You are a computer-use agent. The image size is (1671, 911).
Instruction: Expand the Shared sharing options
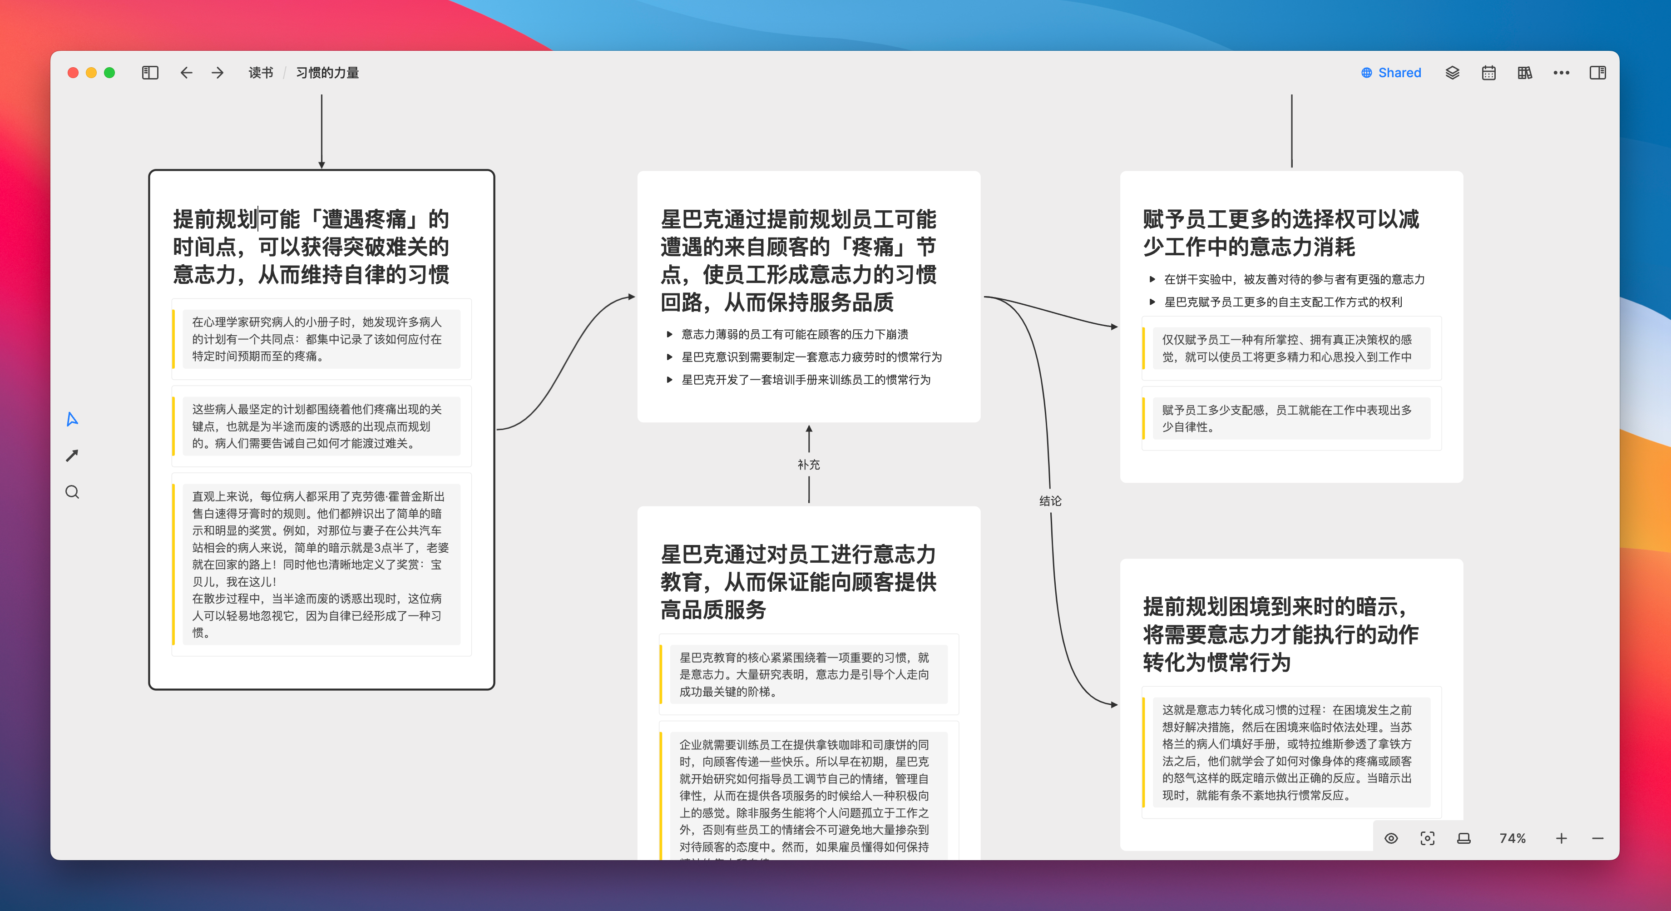[x=1391, y=73]
